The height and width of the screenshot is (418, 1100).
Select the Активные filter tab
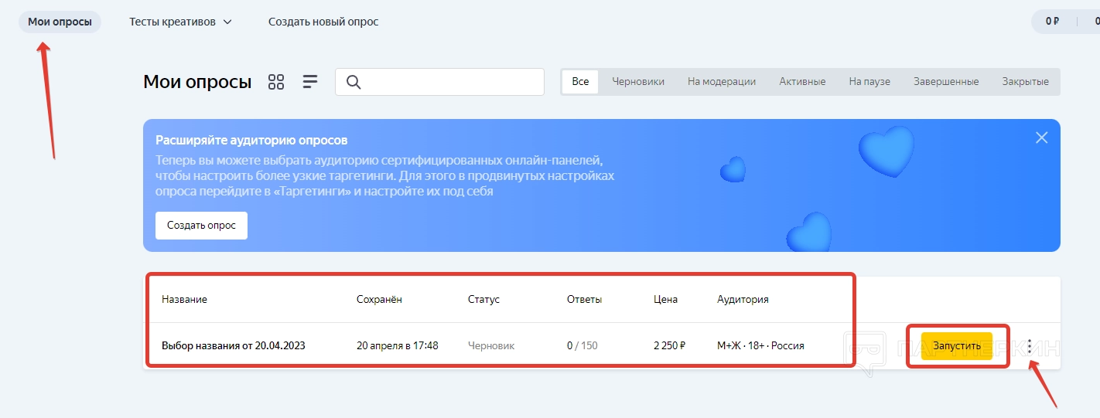(802, 81)
